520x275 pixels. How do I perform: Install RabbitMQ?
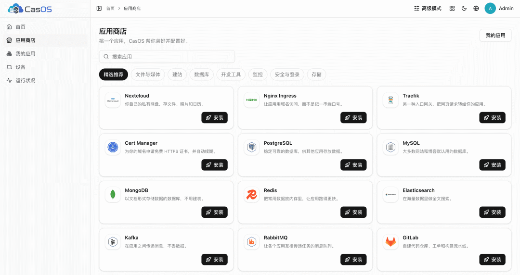coord(353,260)
